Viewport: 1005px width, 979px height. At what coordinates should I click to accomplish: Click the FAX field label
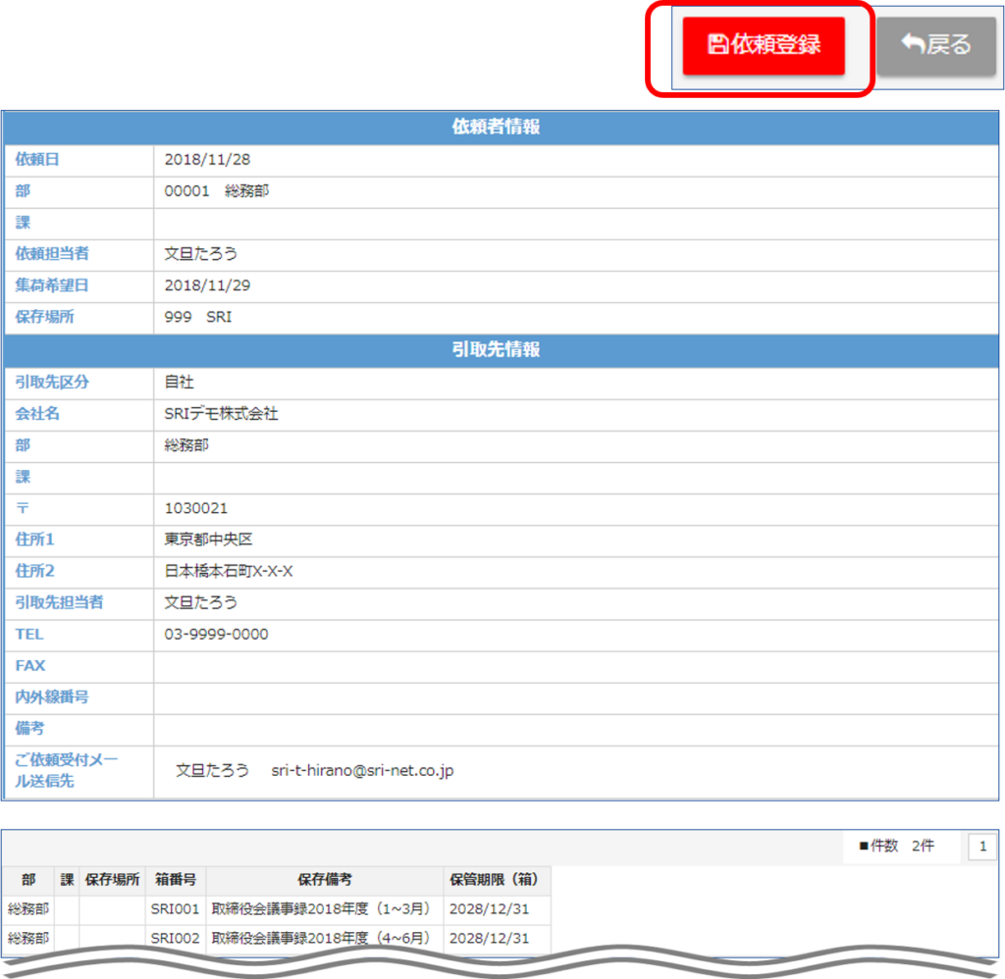pyautogui.click(x=30, y=666)
